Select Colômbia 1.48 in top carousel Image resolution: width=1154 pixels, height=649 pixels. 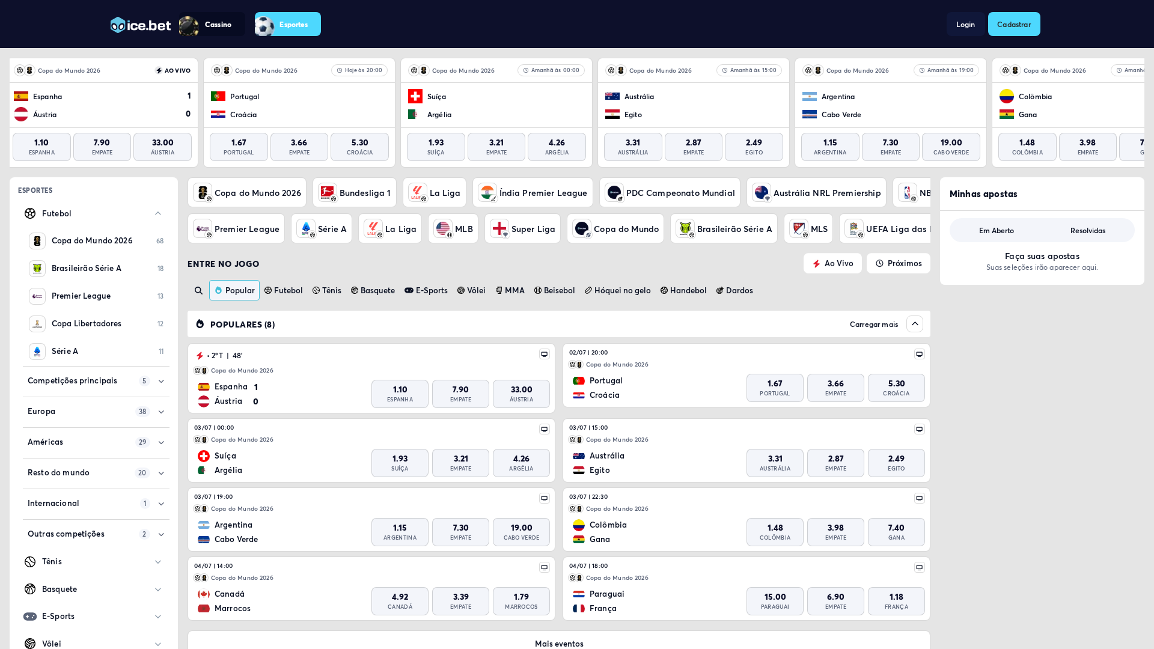click(1027, 147)
